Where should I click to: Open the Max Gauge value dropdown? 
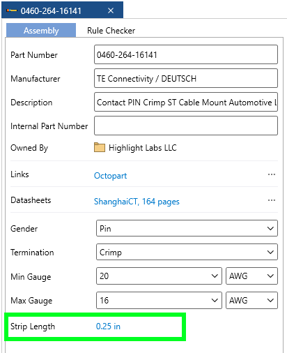click(x=159, y=300)
